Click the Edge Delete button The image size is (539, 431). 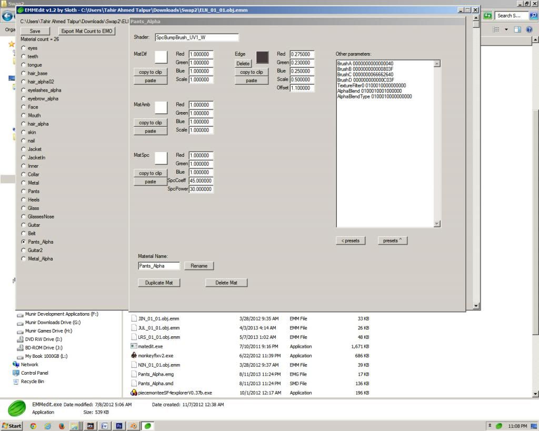click(x=243, y=64)
